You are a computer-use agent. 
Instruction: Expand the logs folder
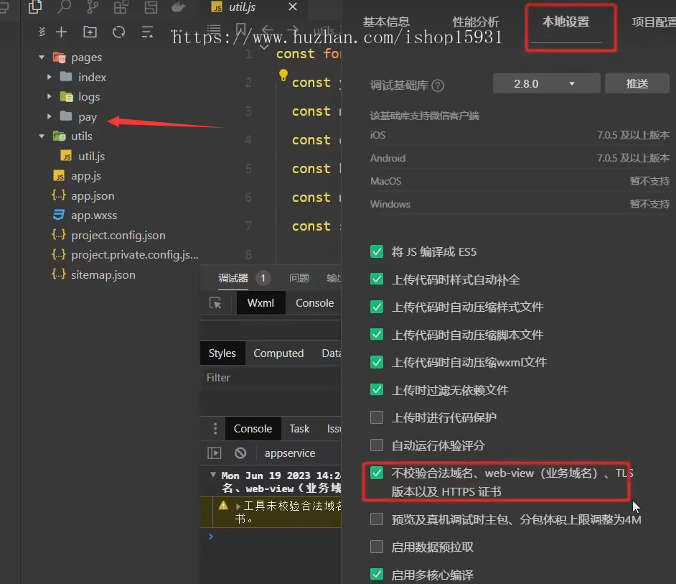click(49, 97)
